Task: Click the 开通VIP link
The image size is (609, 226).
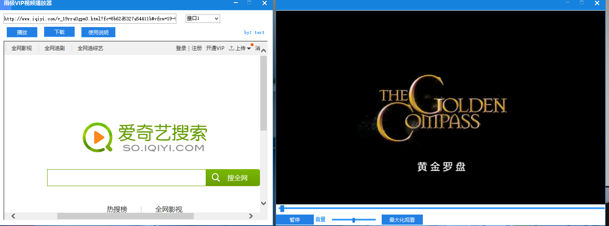Action: click(x=215, y=48)
